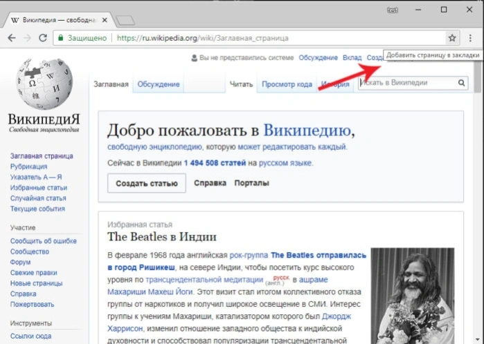The height and width of the screenshot is (344, 484).
Task: Click свободную энциклопедию link
Action: (x=154, y=147)
